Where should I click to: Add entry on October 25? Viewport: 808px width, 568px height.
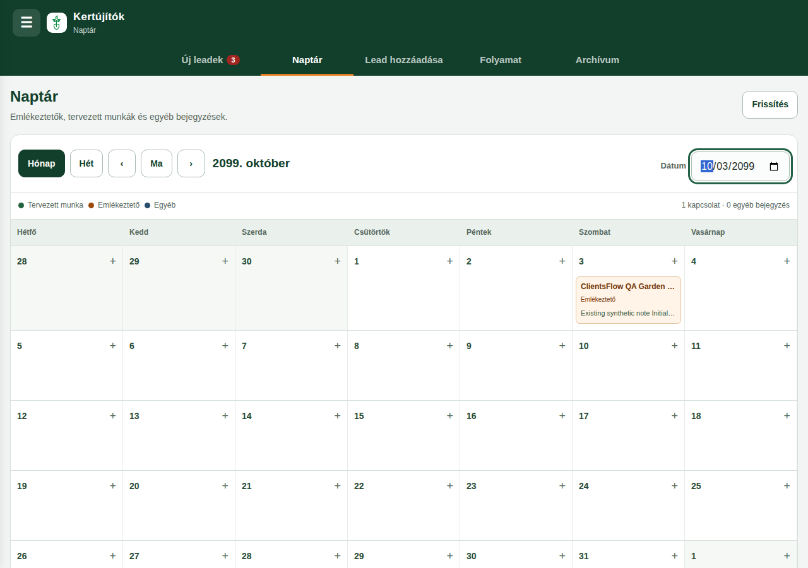[x=787, y=485]
